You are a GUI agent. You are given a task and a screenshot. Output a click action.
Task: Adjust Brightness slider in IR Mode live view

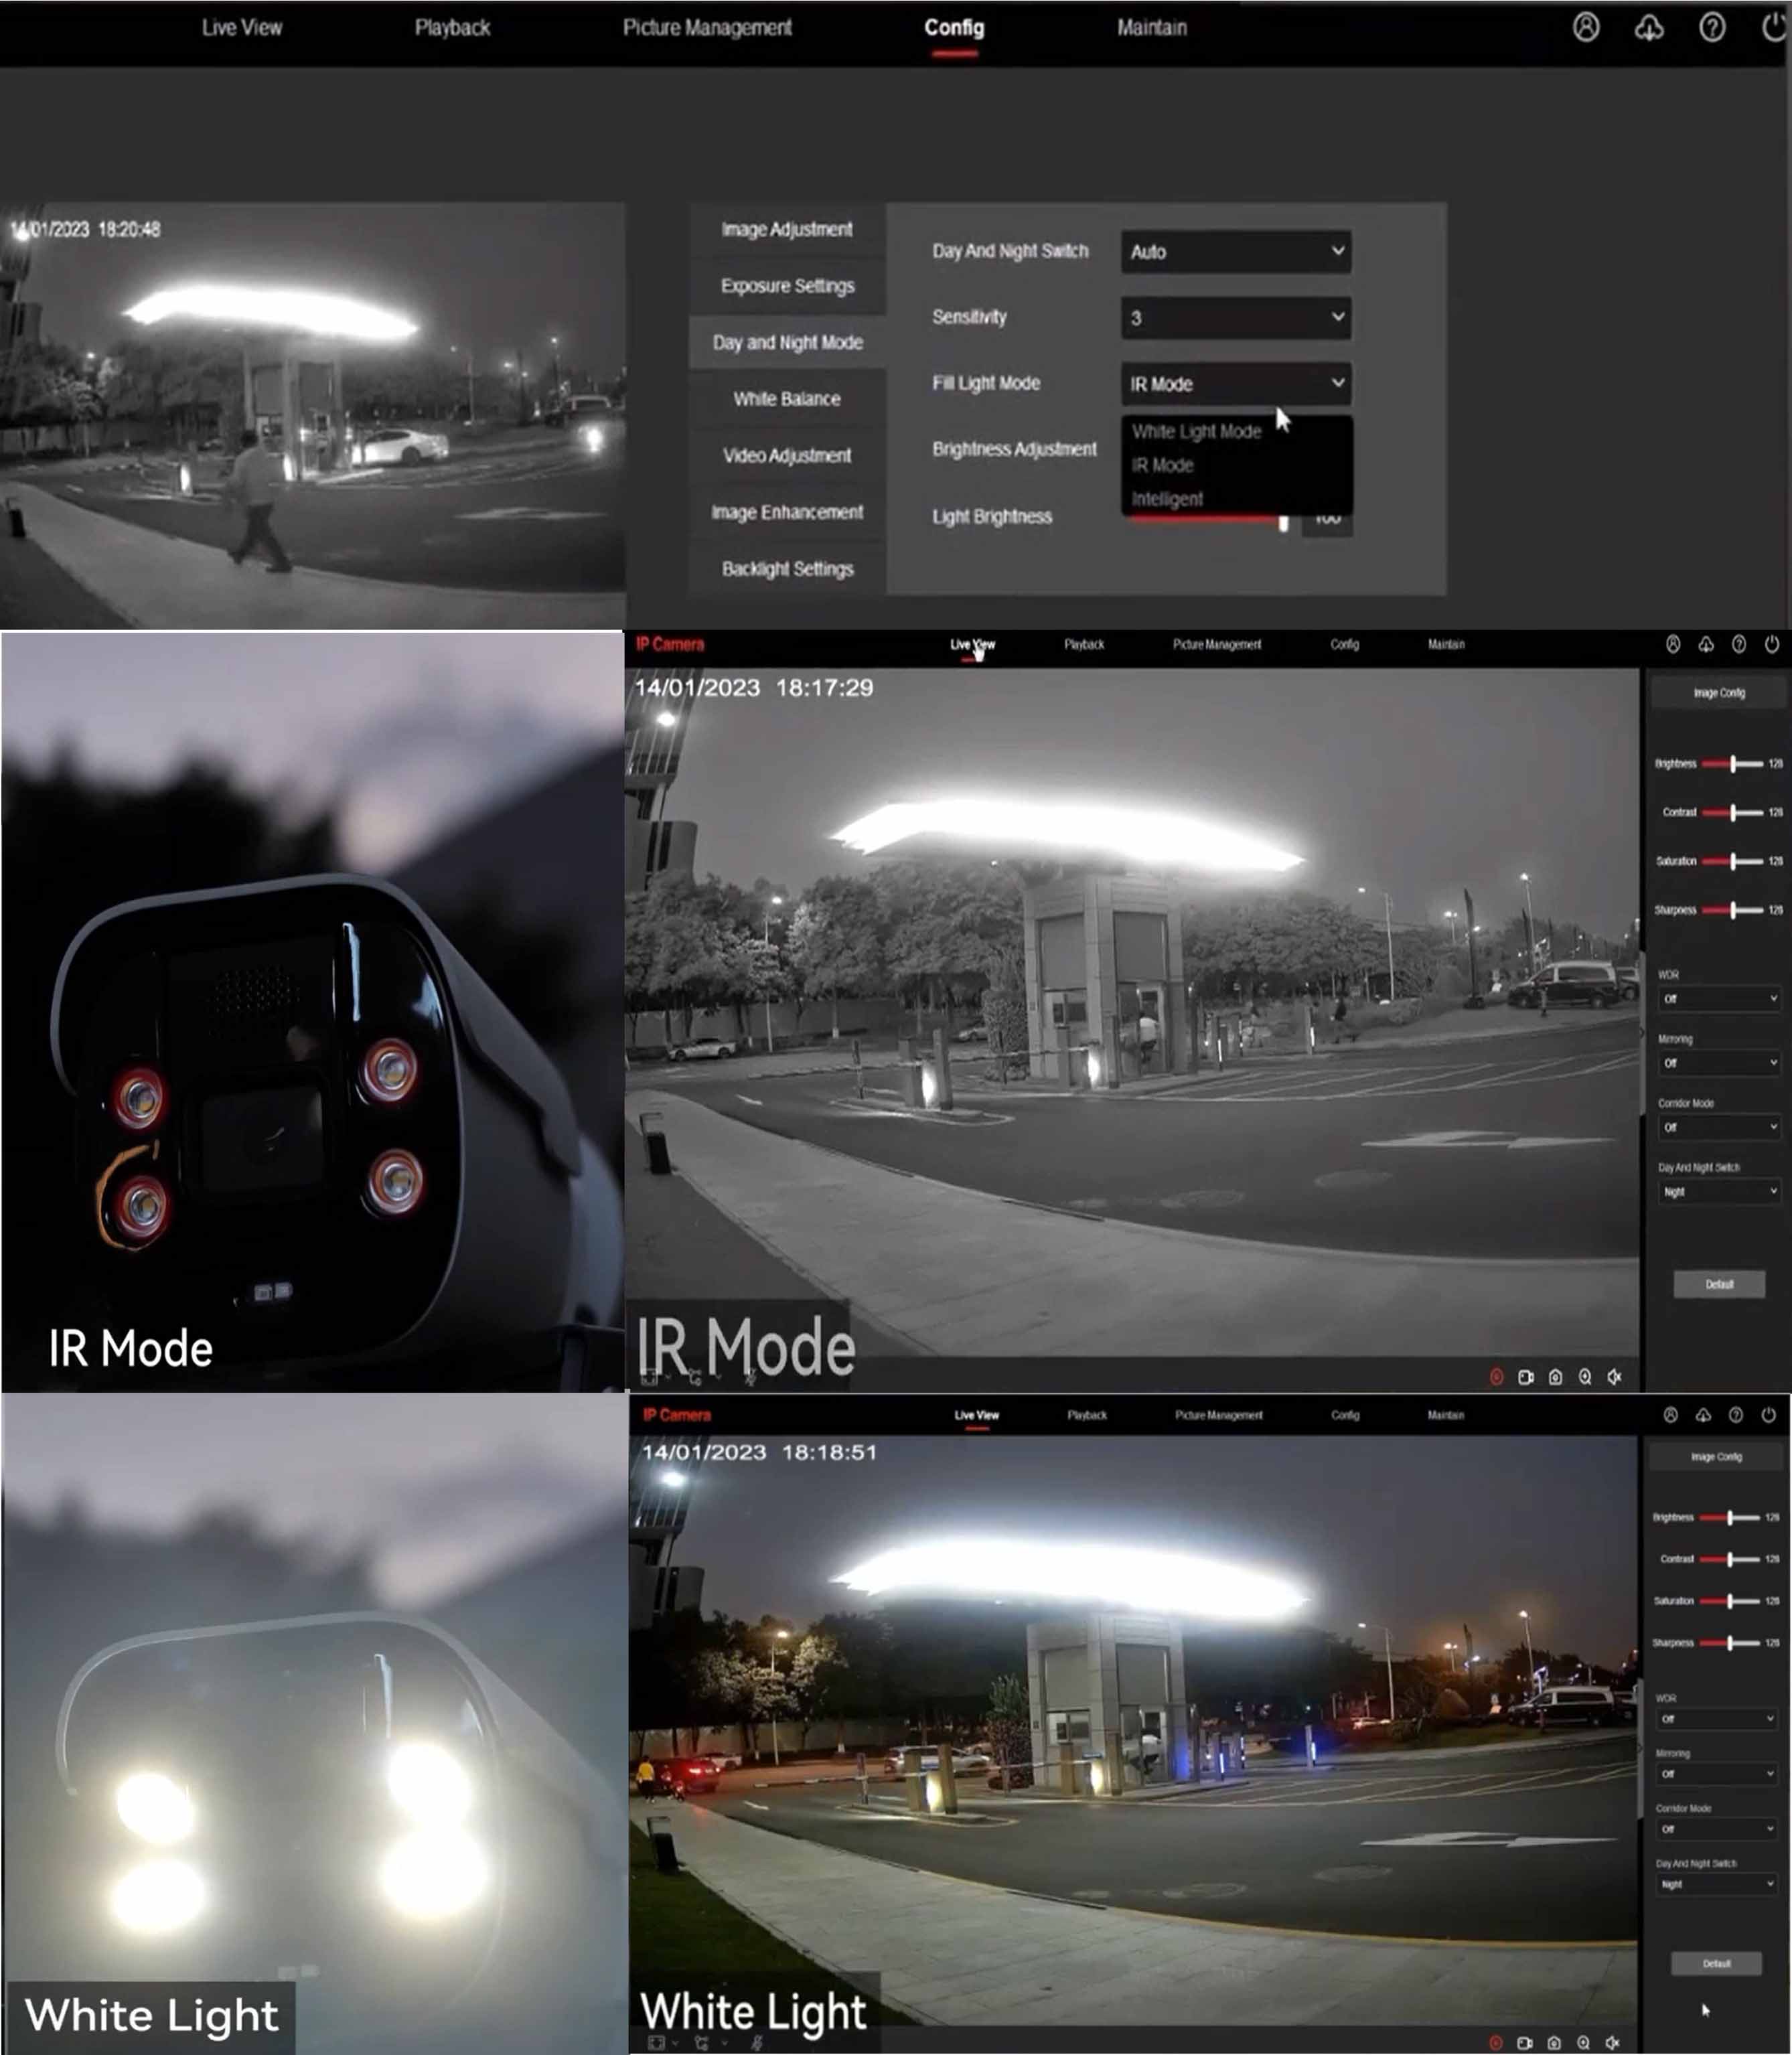[x=1732, y=764]
